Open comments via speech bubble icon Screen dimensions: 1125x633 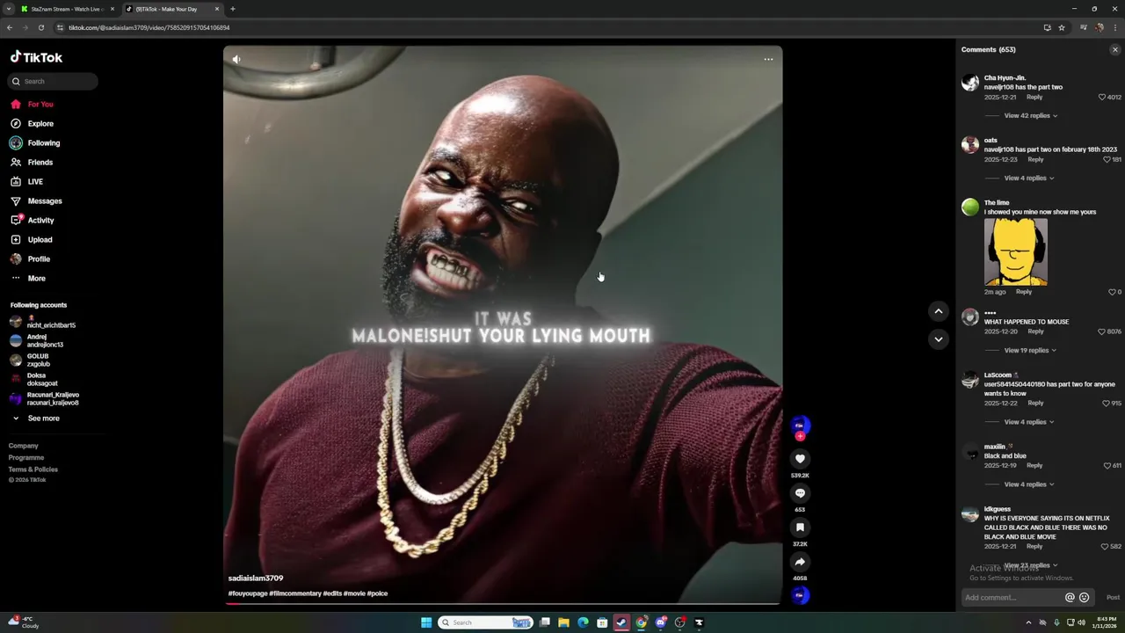800,492
